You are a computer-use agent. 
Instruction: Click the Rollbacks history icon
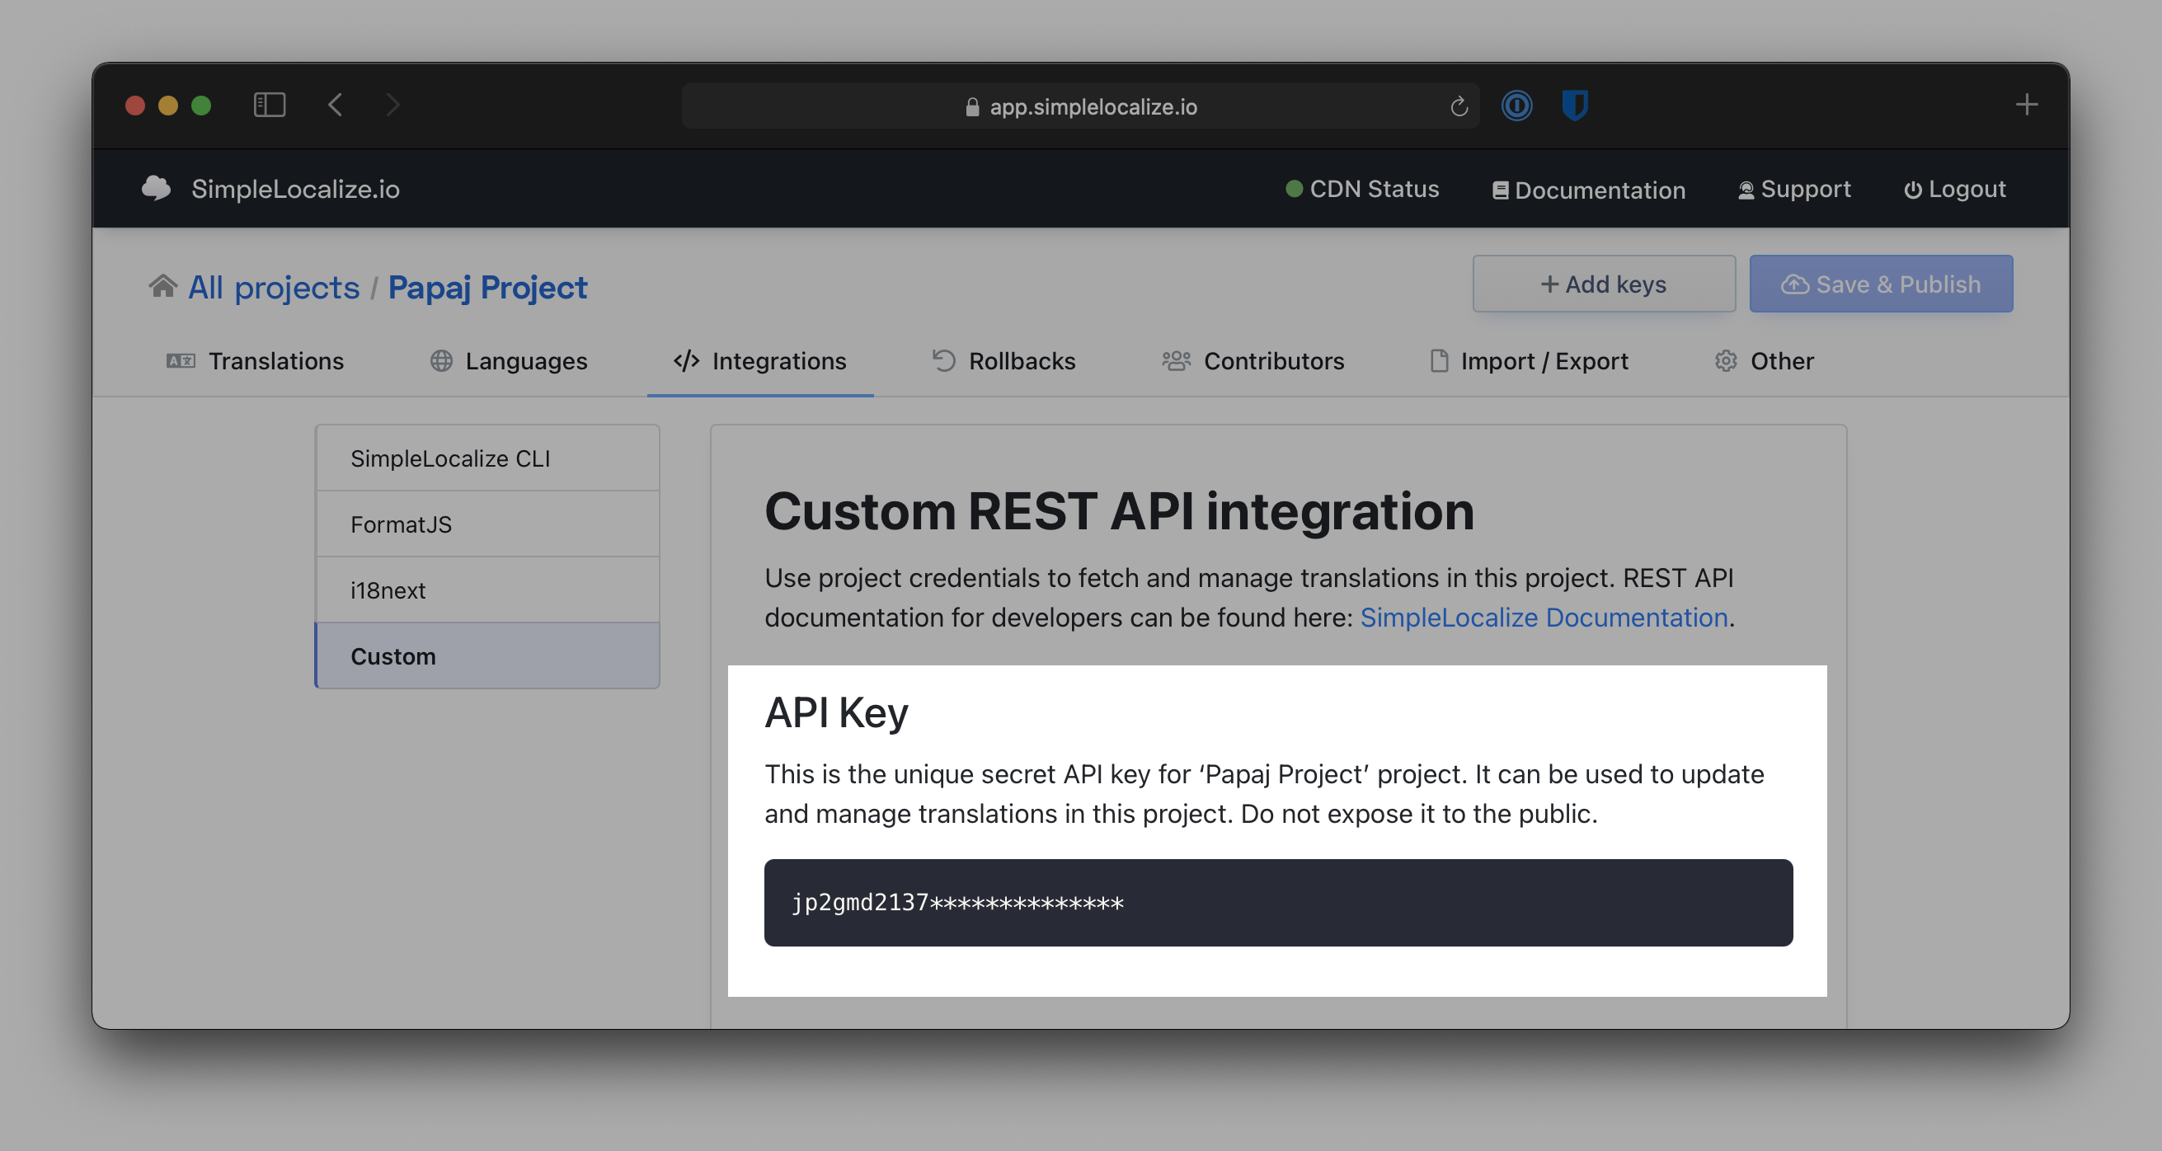point(942,360)
